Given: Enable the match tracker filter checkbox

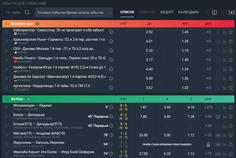Looking at the screenshot, I should 225,13.
